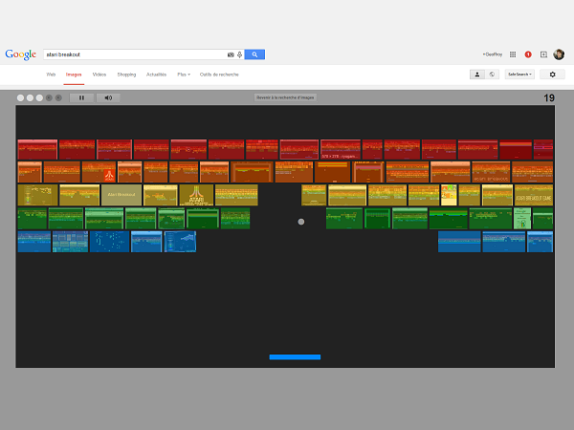
Task: Open Outils de recherche
Action: [x=219, y=75]
